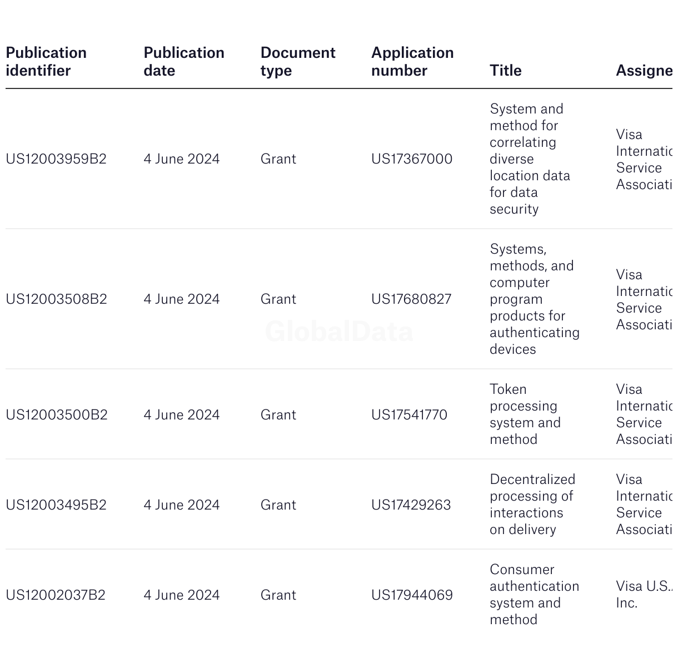Select application number US17367000
Screen dimensions: 678x662
pyautogui.click(x=412, y=159)
